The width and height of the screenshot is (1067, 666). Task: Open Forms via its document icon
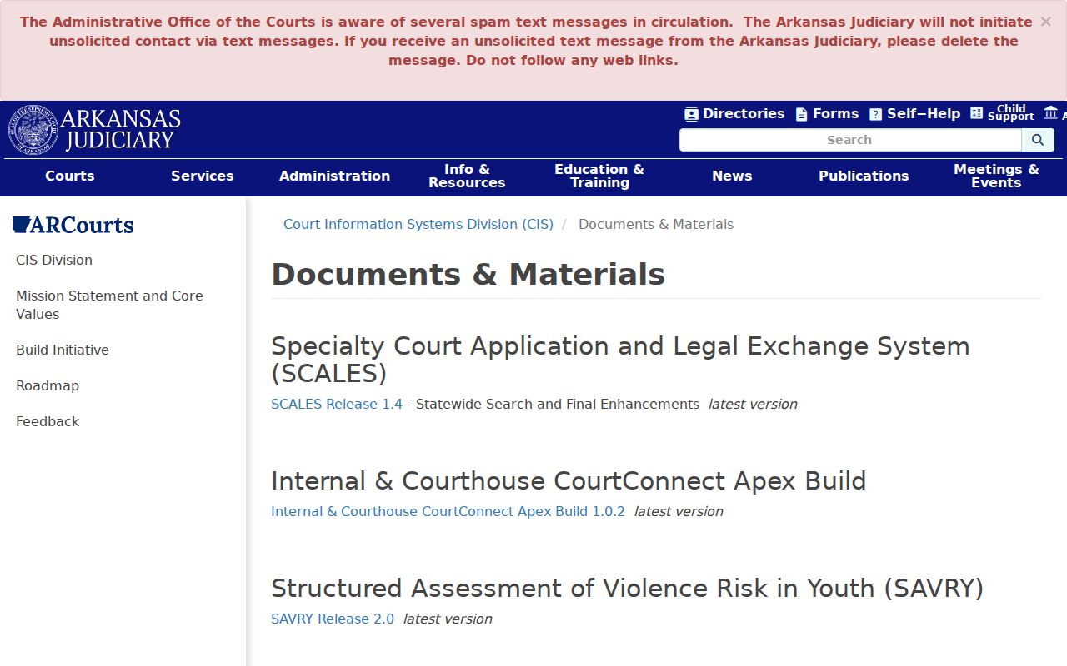coord(801,114)
